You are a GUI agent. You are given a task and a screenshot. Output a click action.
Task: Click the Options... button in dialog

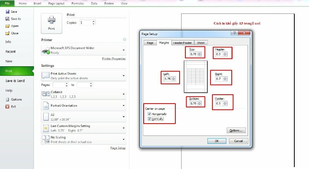coord(236,131)
